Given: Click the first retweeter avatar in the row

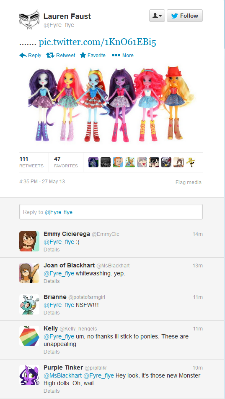Looking at the screenshot, I should click(93, 162).
